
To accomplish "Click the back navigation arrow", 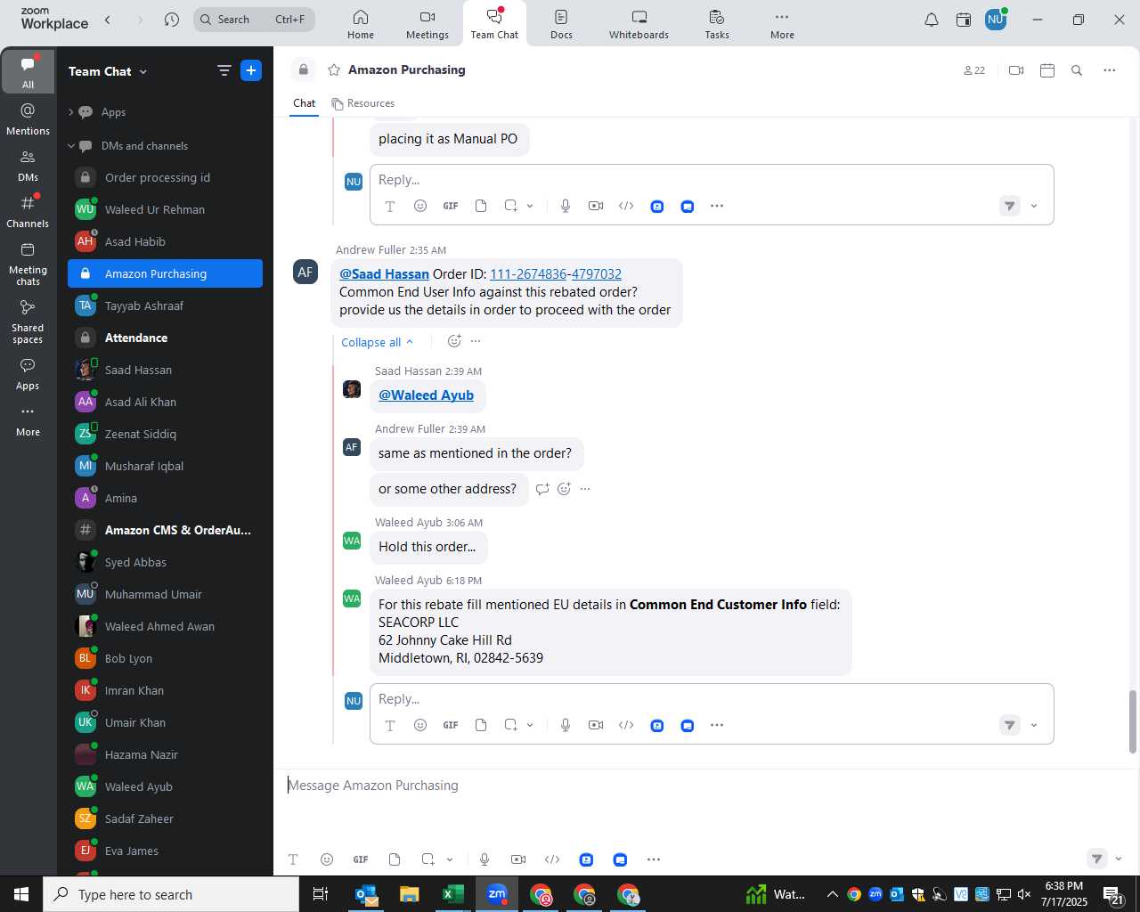I will coord(108,20).
